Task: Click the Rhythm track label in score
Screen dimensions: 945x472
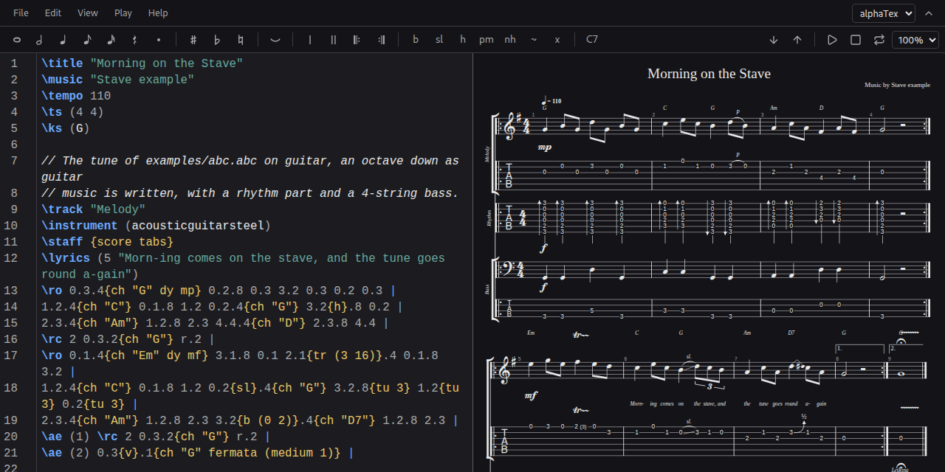Action: pyautogui.click(x=487, y=218)
